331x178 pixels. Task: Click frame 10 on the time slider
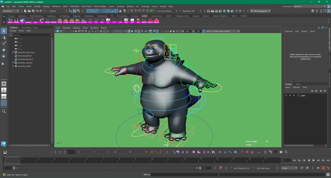[x=152, y=160]
